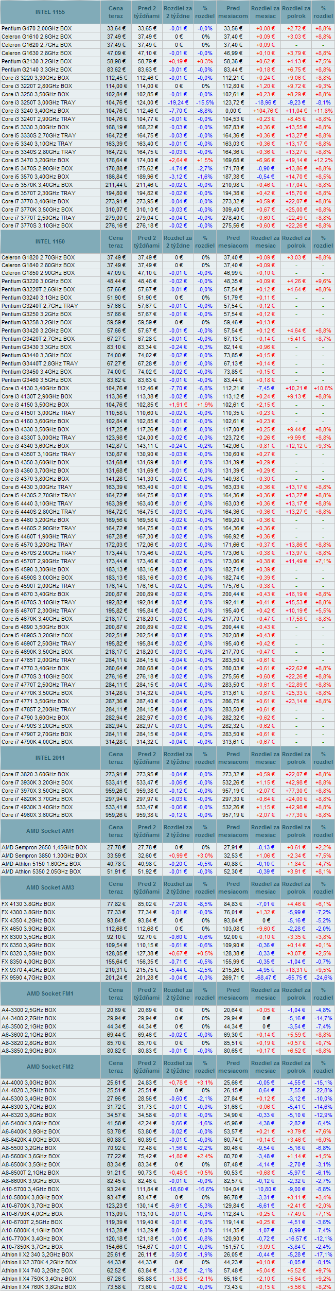
Task: Click the 310,07 € current price value
Action: click(x=116, y=210)
